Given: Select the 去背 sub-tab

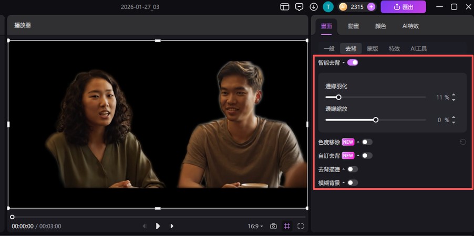Looking at the screenshot, I should [x=351, y=49].
